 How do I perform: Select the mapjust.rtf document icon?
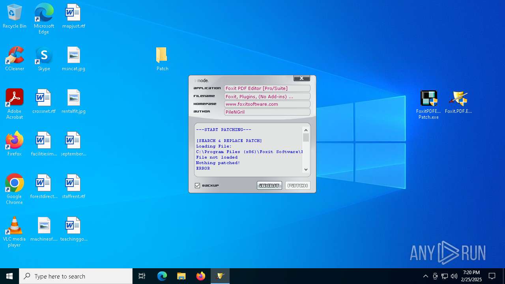point(73,17)
